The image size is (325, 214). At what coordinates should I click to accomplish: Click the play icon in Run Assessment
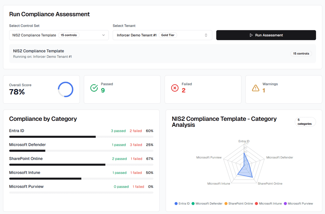251,35
